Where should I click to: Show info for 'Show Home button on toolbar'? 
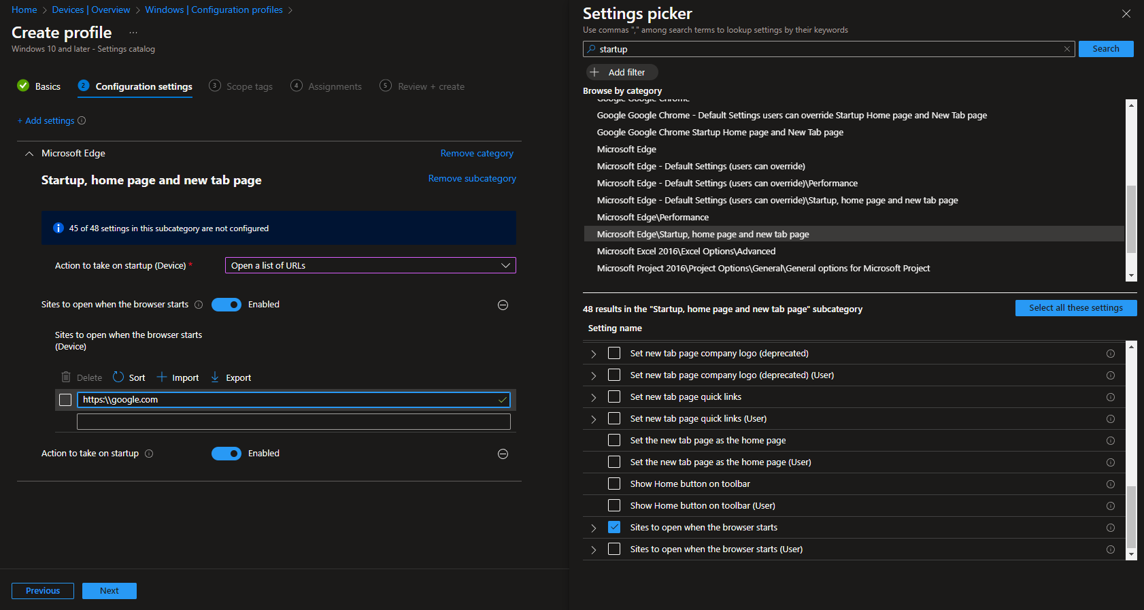click(x=1110, y=484)
